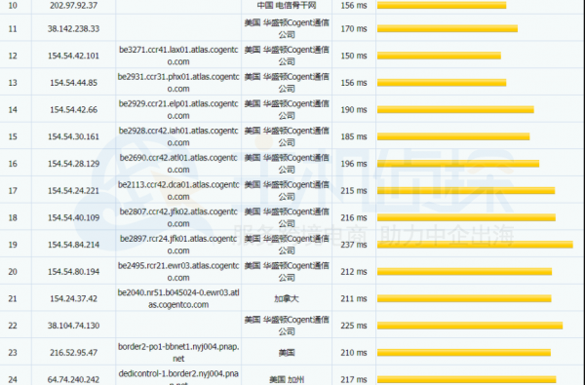Select the IP 38.142.238.33 in hop 11
The width and height of the screenshot is (585, 385).
[x=73, y=28]
